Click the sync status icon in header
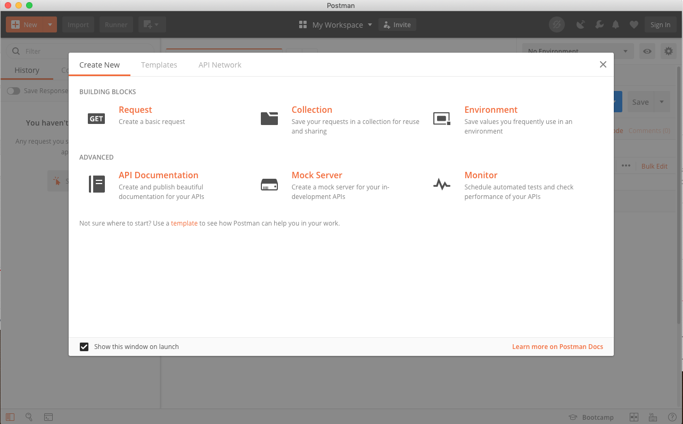683x424 pixels. point(557,24)
